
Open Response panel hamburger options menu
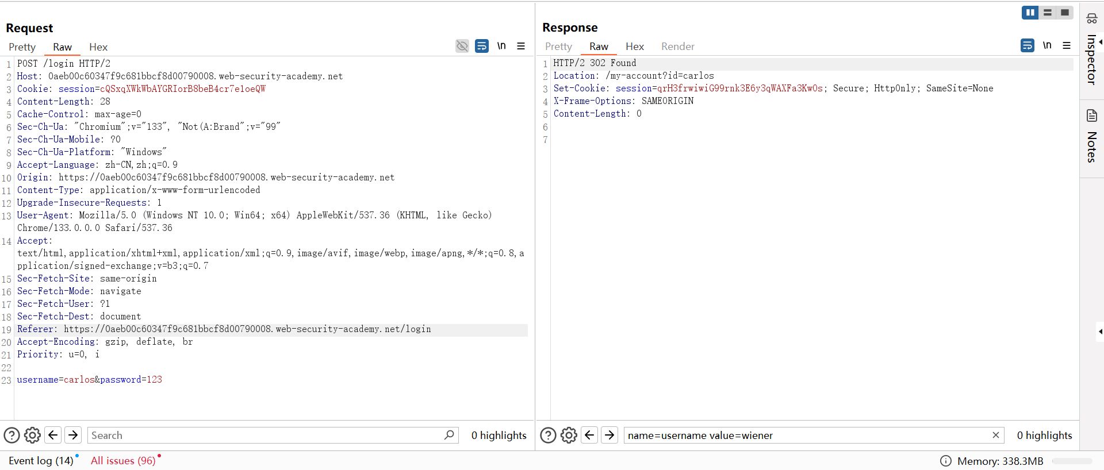tap(1067, 45)
